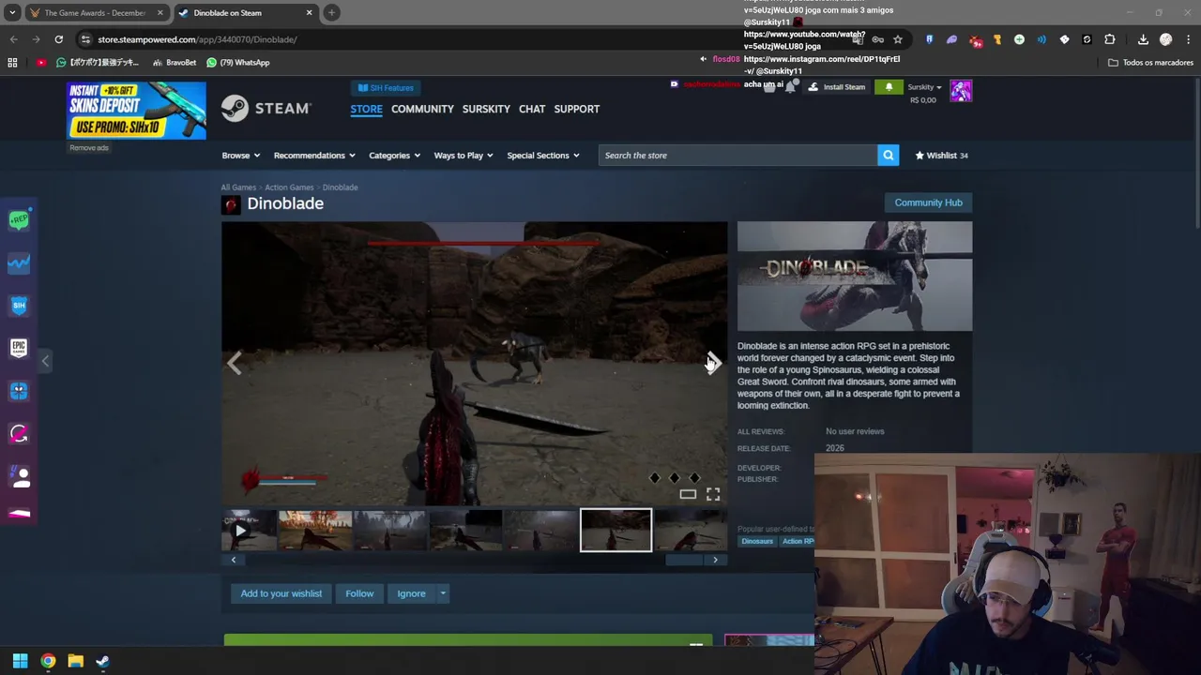
Task: Go back in Chrome
Action: click(x=13, y=39)
